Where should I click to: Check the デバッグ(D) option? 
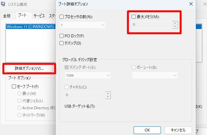[x=62, y=43]
